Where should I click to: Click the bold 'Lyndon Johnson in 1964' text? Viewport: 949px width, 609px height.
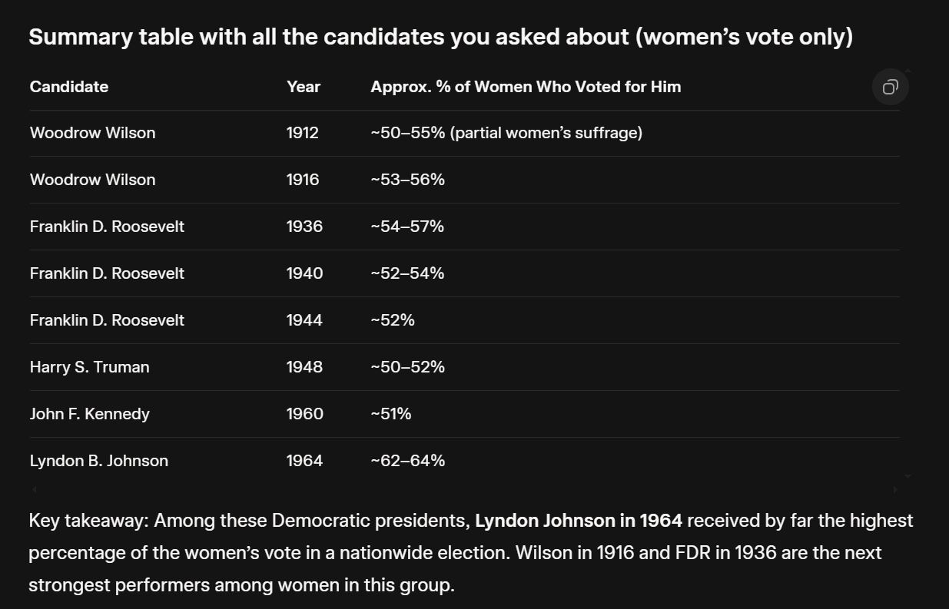[x=579, y=521]
